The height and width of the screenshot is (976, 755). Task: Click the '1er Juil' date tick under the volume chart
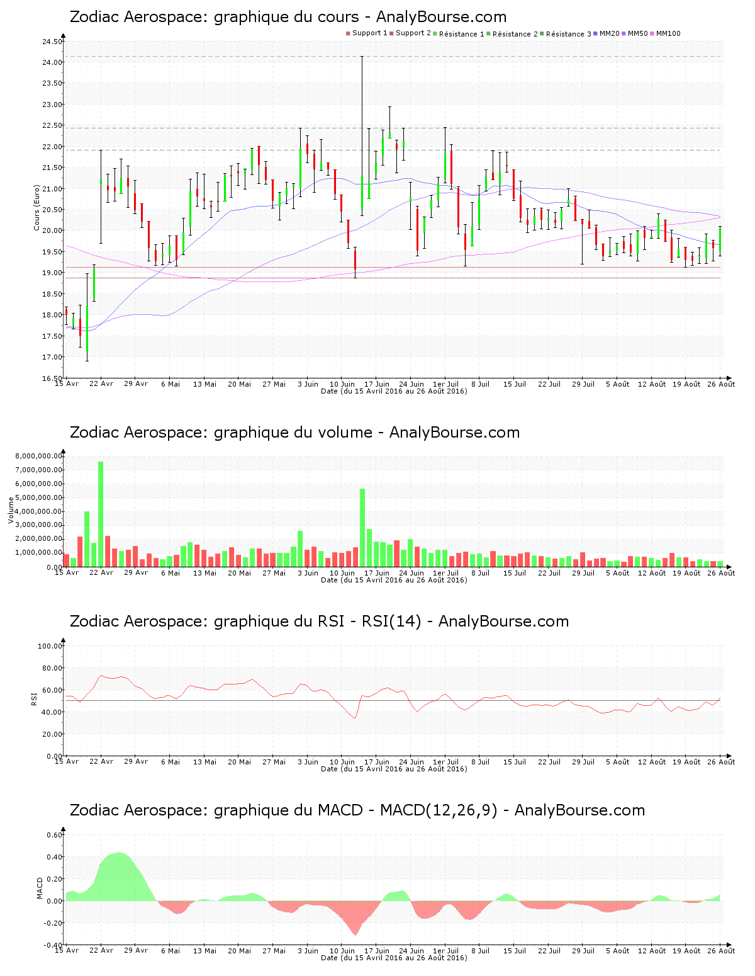[x=446, y=572]
